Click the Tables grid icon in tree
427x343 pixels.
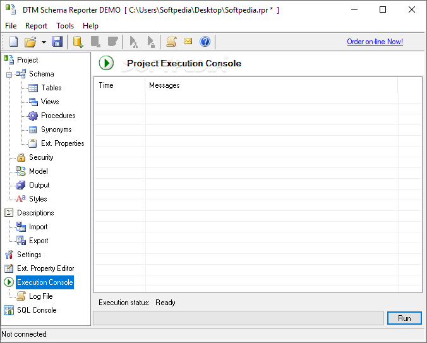33,88
